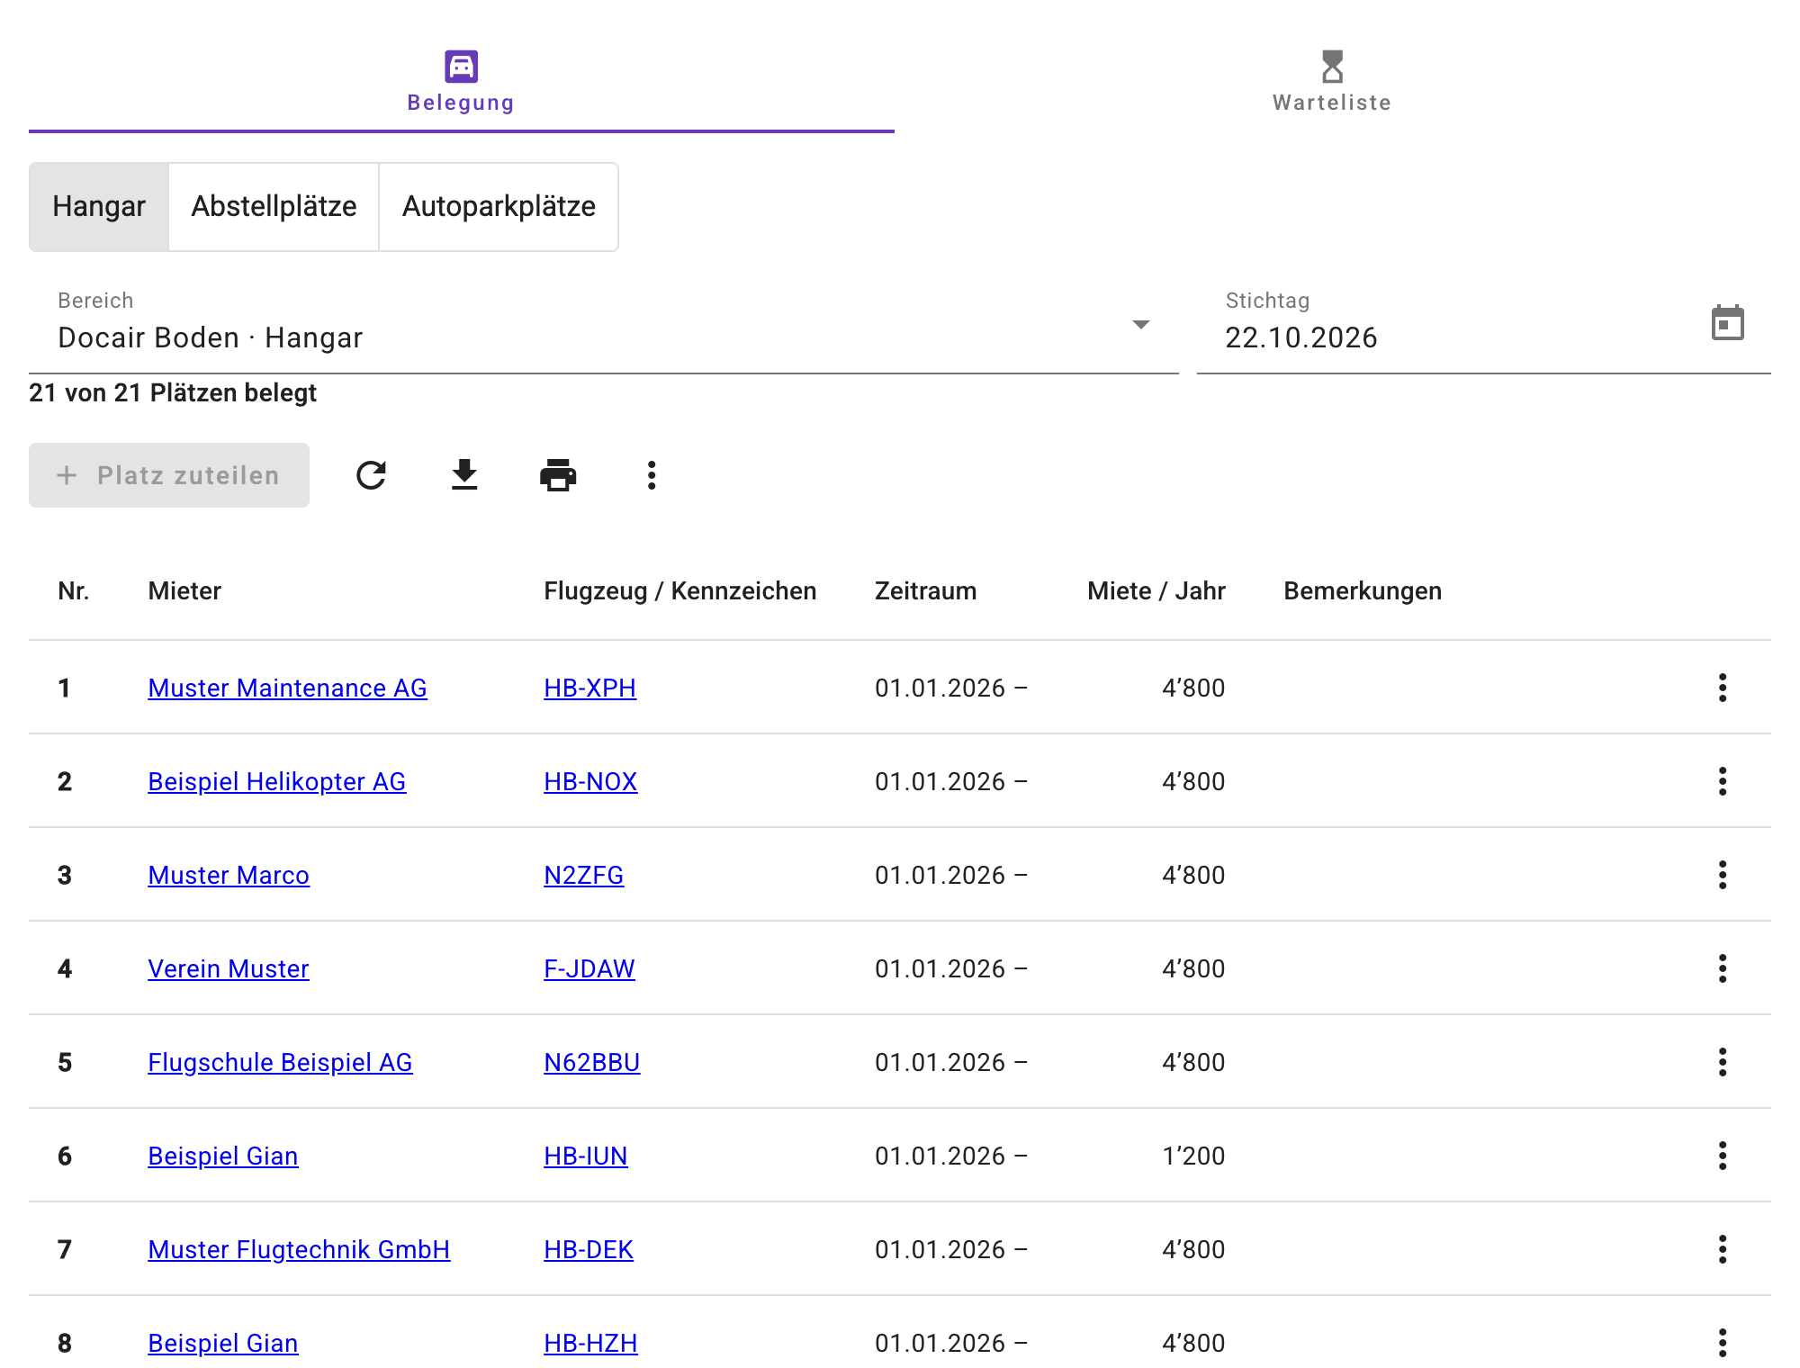Open Muster Maintenance AG tenant link

click(287, 688)
